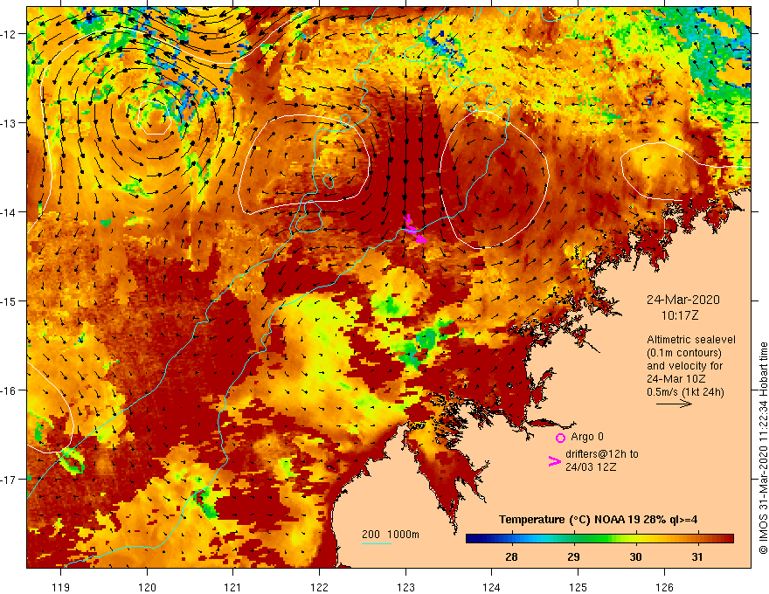This screenshot has height=594, width=769.
Task: Click the date label 24-Mar-2020
Action: (x=682, y=300)
